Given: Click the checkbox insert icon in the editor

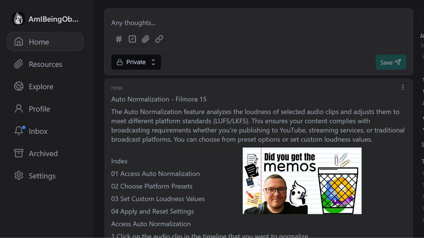Looking at the screenshot, I should (x=132, y=39).
